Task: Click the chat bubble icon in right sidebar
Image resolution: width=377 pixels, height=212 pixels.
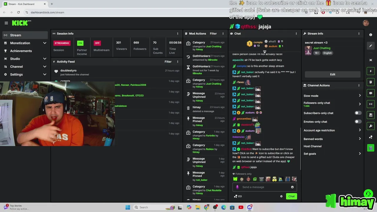Action: (371, 93)
